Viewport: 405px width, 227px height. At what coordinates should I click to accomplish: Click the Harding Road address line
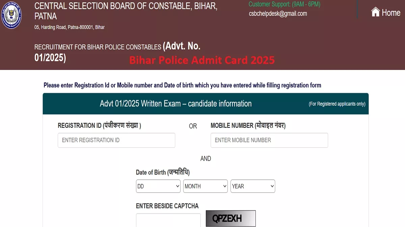click(70, 27)
